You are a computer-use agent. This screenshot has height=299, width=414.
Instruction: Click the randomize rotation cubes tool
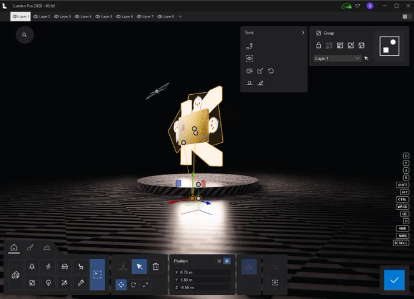[249, 71]
